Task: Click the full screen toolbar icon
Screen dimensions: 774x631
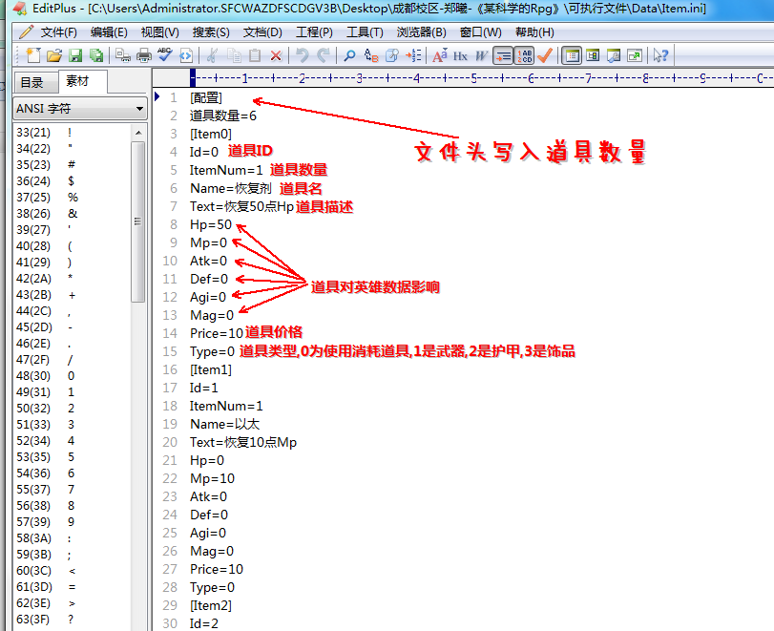Action: [635, 55]
